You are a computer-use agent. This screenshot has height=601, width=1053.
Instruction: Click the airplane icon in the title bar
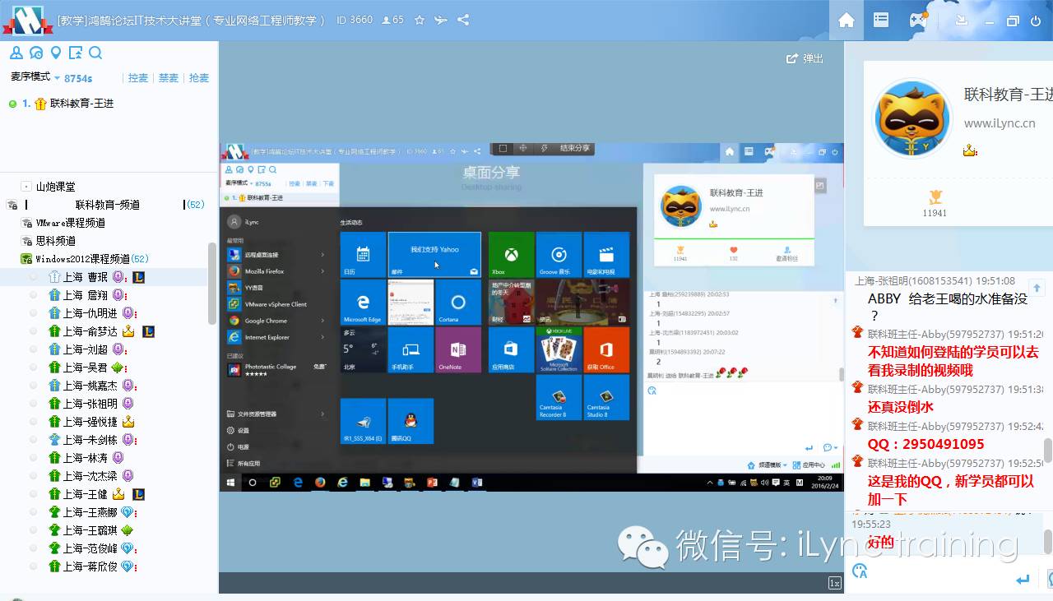coord(441,20)
